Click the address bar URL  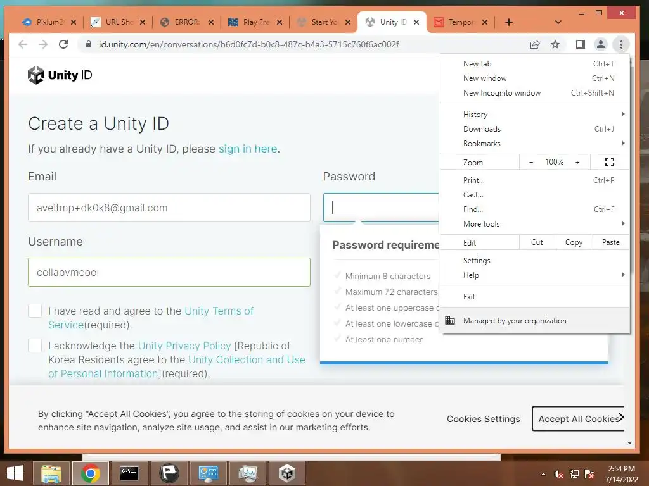point(248,44)
